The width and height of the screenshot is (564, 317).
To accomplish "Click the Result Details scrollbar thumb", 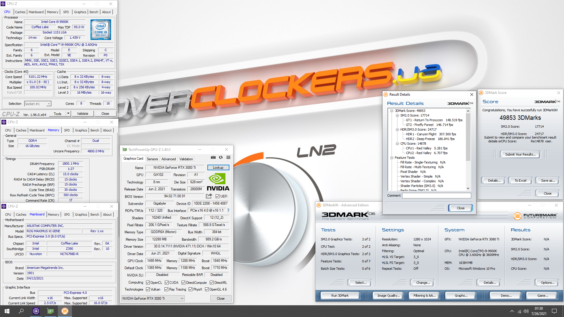I will pos(468,137).
